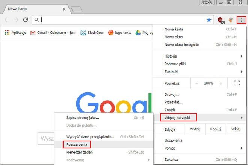Open a new tab with the tab button
This screenshot has height=165, width=248.
pos(77,9)
